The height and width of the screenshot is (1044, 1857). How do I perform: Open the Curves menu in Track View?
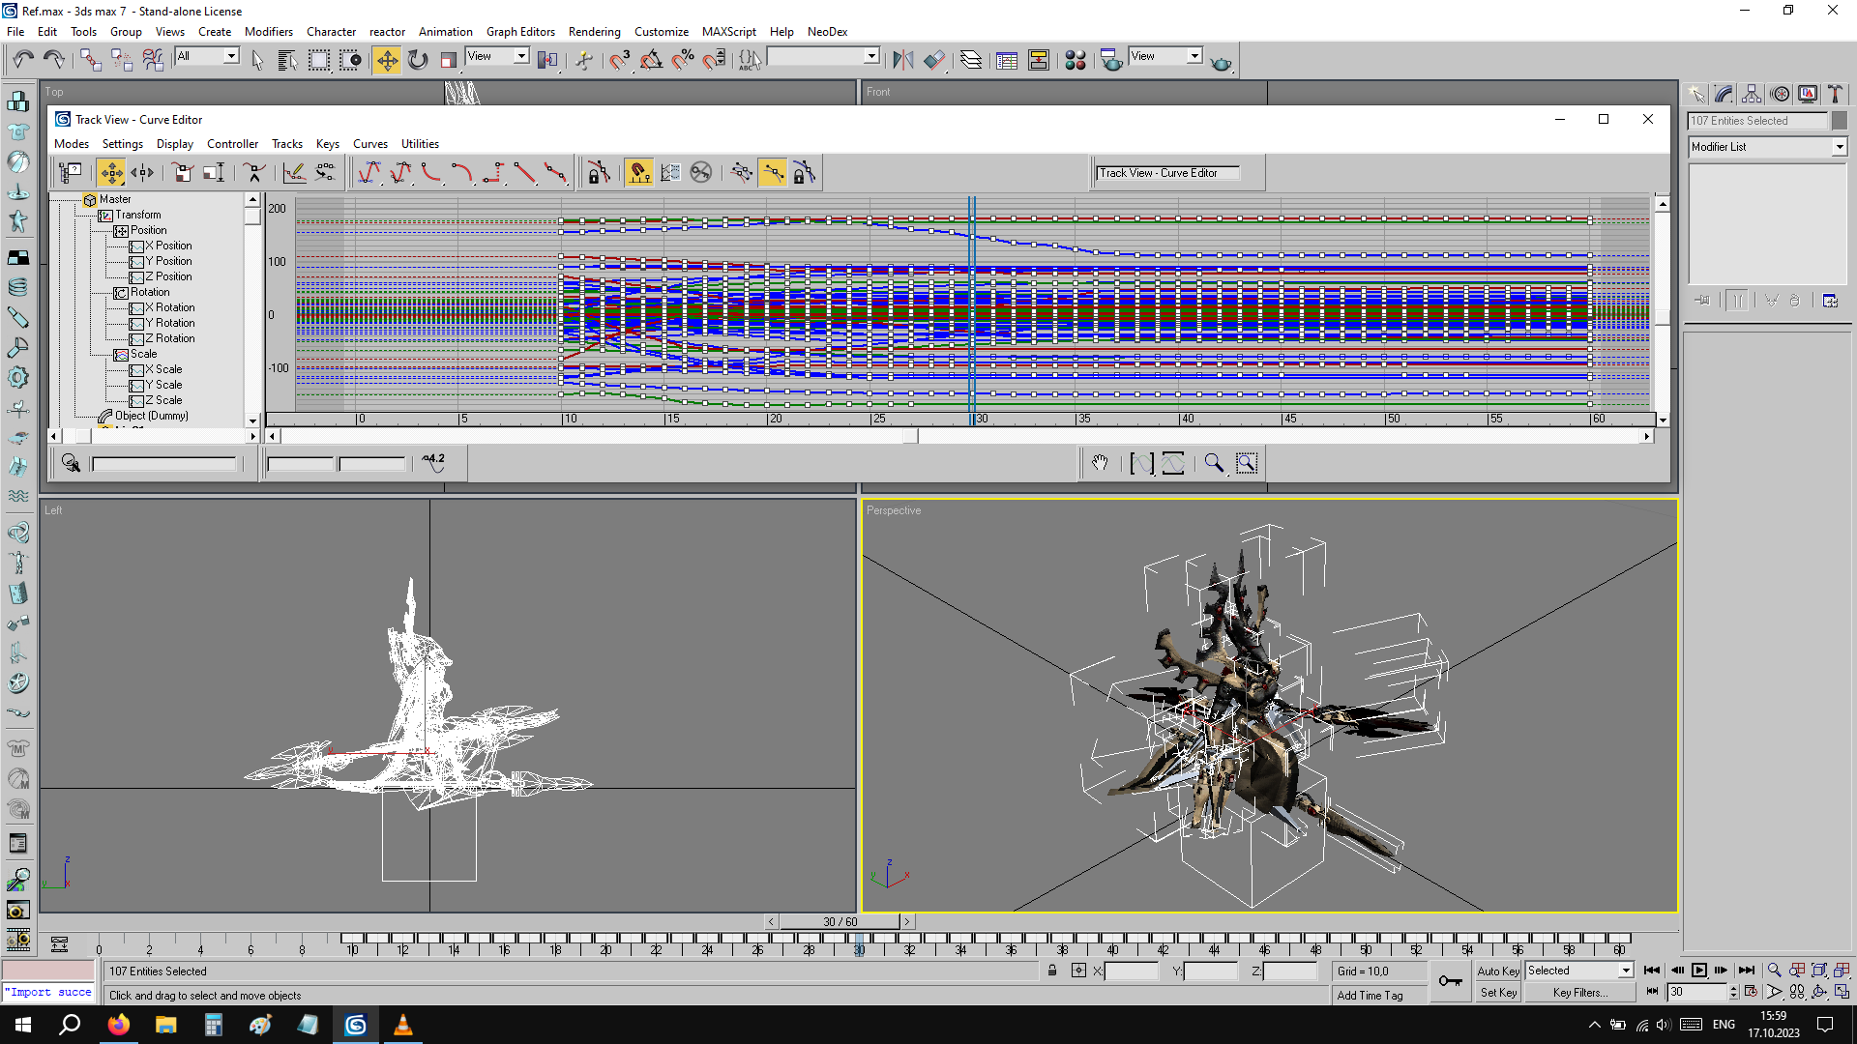pyautogui.click(x=369, y=144)
